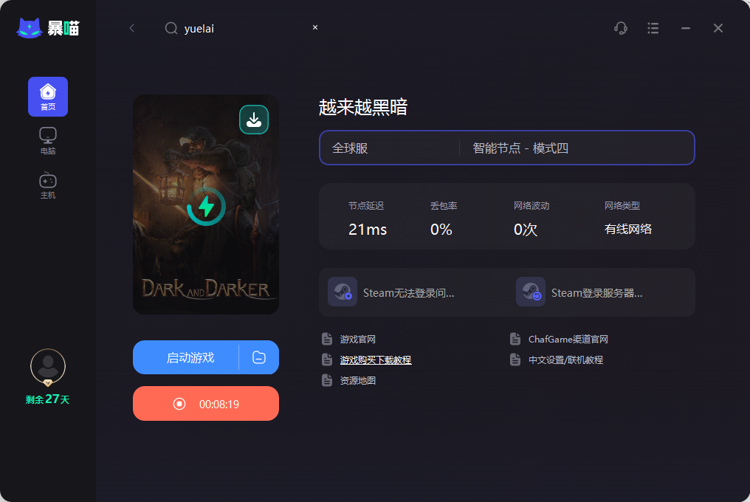
Task: Clear the search text with the x
Action: (x=315, y=27)
